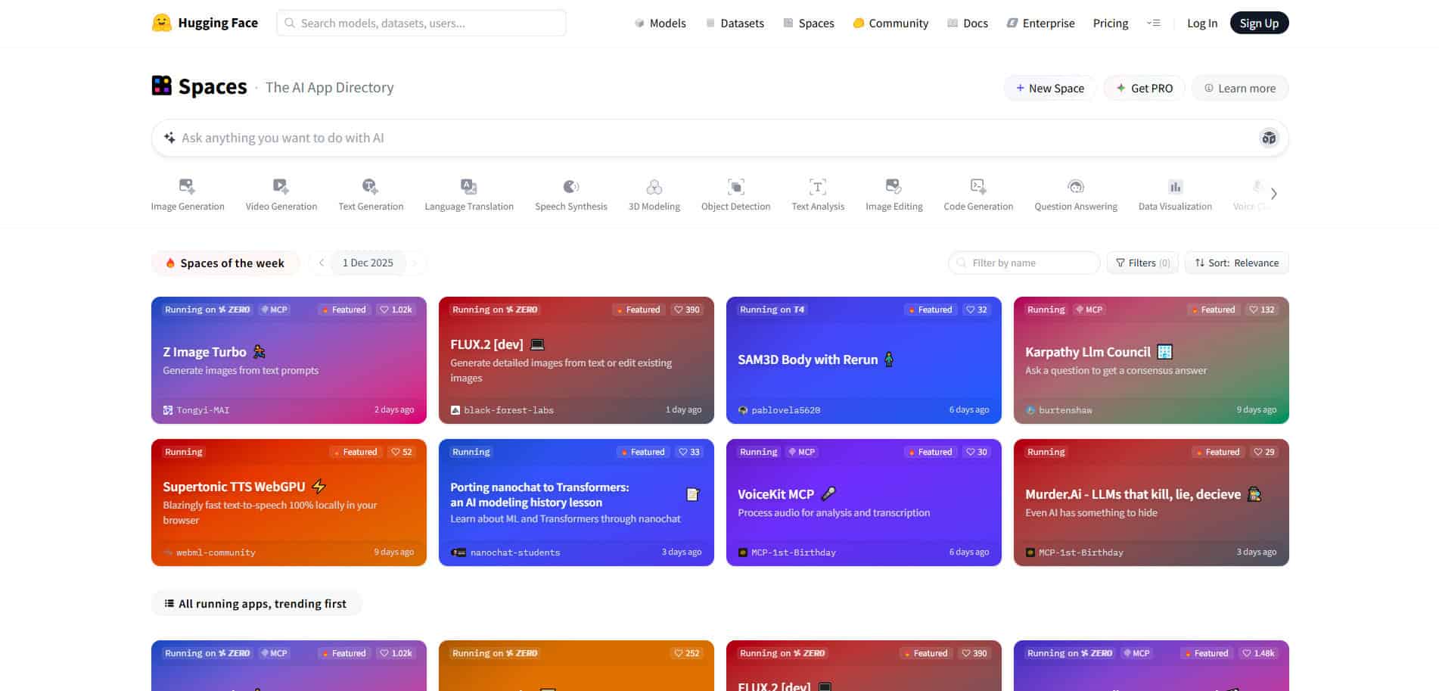Select the Object Detection category icon
This screenshot has width=1439, height=691.
click(x=736, y=186)
